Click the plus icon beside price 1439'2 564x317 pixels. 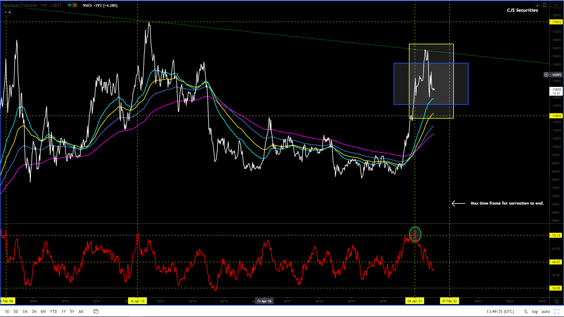546,75
